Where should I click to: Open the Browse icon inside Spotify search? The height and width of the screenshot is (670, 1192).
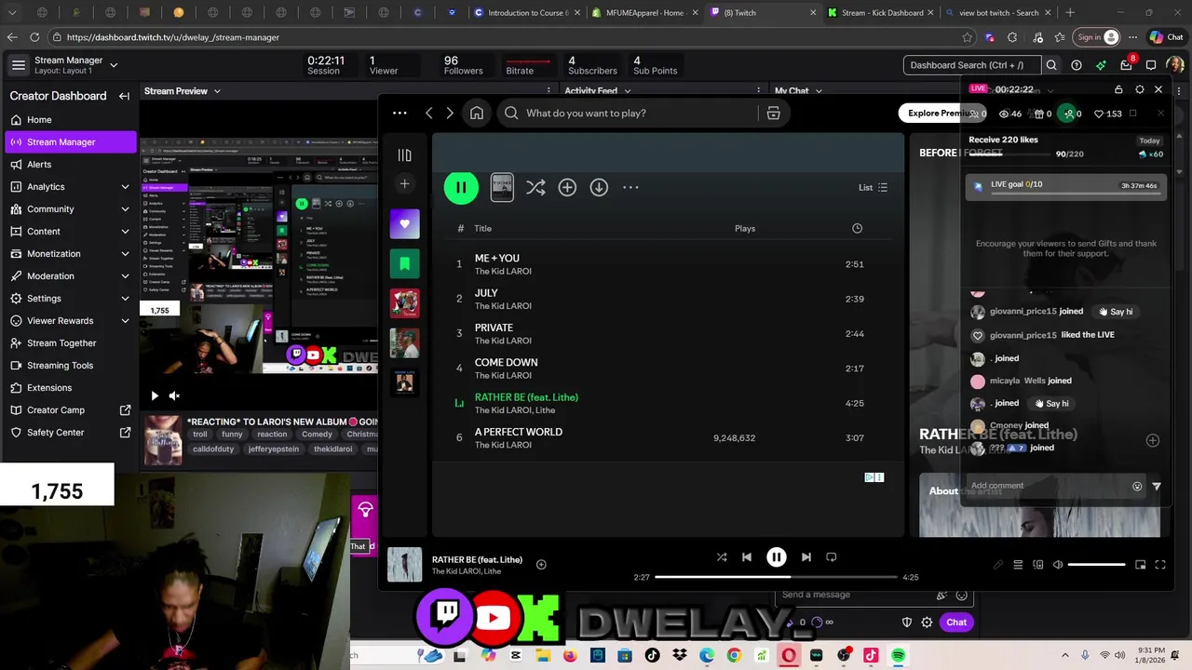pos(773,113)
